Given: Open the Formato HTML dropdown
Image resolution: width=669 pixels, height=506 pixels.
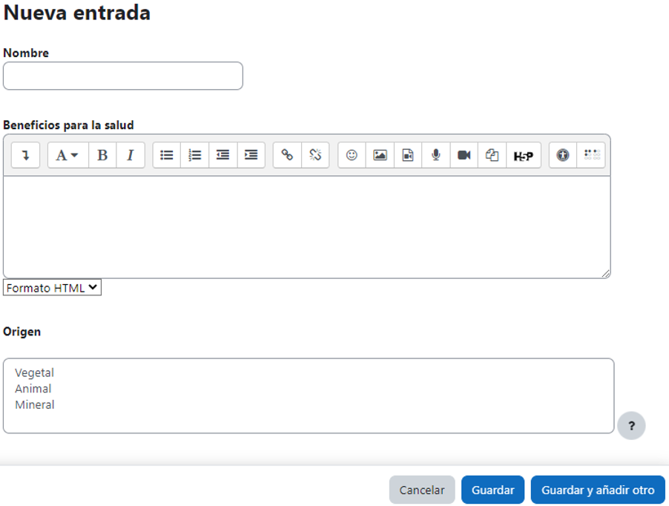Looking at the screenshot, I should [52, 288].
